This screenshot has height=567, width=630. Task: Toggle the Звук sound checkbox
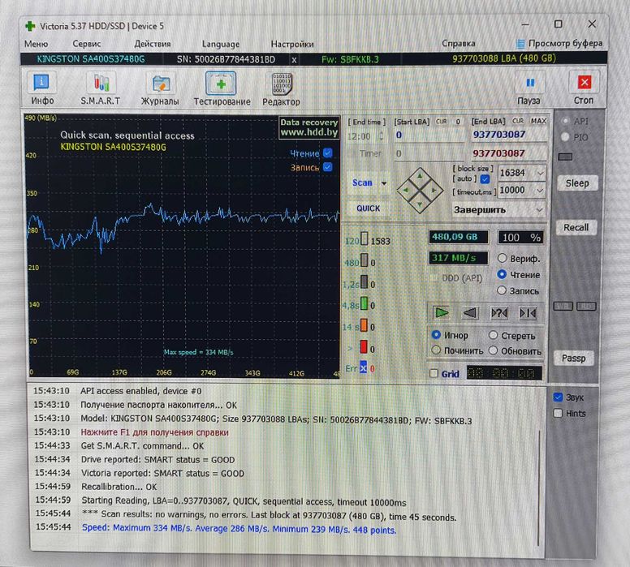pyautogui.click(x=558, y=397)
